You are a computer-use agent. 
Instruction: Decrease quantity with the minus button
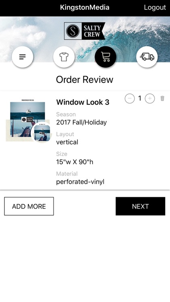(130, 99)
